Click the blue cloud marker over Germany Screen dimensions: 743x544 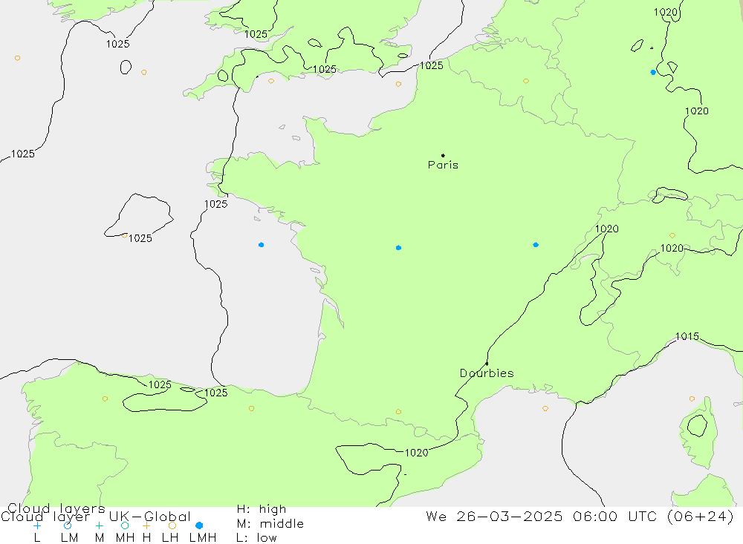tap(653, 73)
